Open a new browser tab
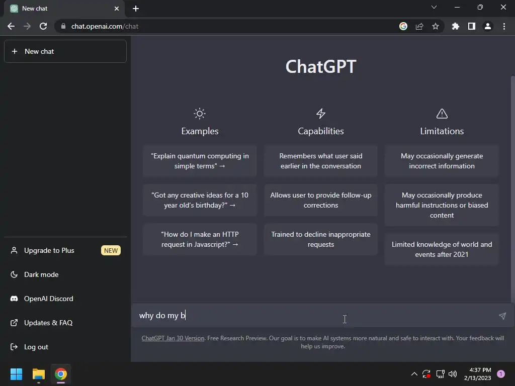This screenshot has width=515, height=386. pos(136,9)
